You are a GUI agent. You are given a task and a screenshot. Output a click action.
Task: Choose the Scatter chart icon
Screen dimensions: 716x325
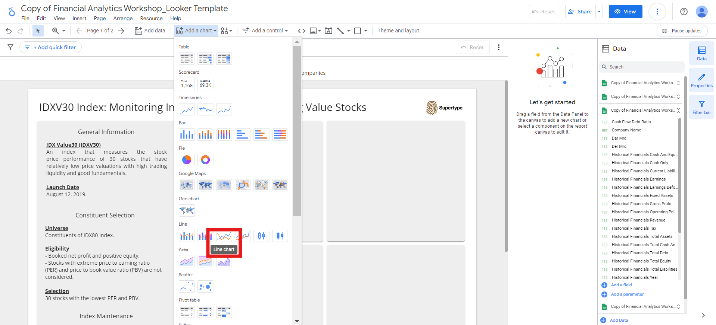(x=187, y=287)
